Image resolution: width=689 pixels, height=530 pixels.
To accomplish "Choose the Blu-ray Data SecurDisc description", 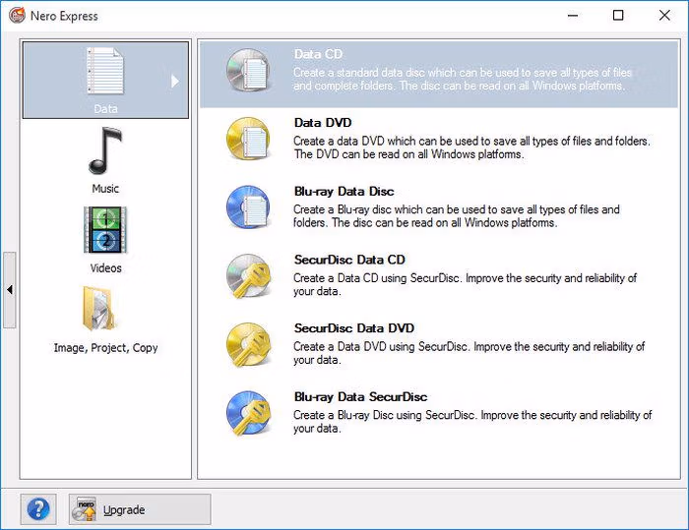I will [x=472, y=422].
